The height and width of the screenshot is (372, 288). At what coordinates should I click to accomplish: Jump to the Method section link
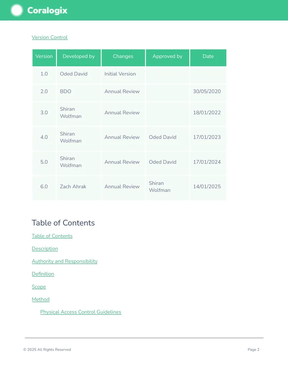[x=41, y=299]
